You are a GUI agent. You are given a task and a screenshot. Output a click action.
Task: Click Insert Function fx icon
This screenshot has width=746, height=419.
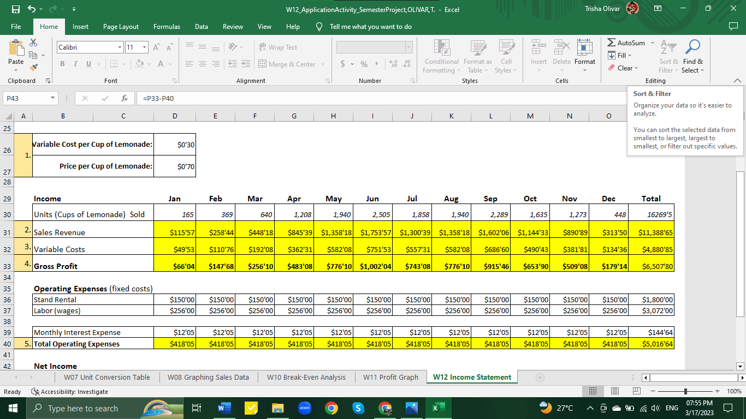pos(125,99)
